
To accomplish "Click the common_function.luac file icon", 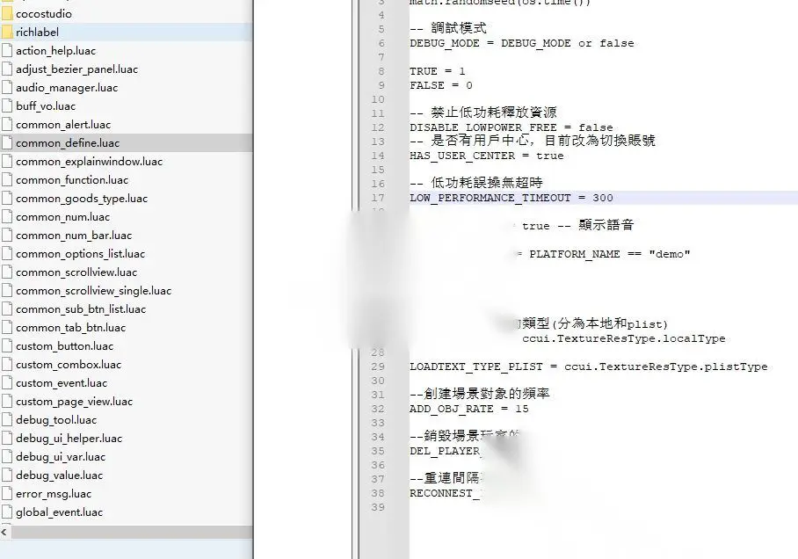I will coord(7,179).
